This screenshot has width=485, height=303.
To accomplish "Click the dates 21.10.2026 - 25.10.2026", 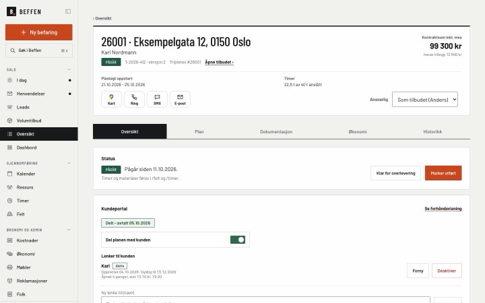I will (123, 84).
